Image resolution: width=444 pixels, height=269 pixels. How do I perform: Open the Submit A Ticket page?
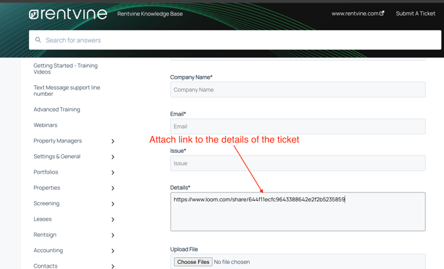click(x=416, y=14)
